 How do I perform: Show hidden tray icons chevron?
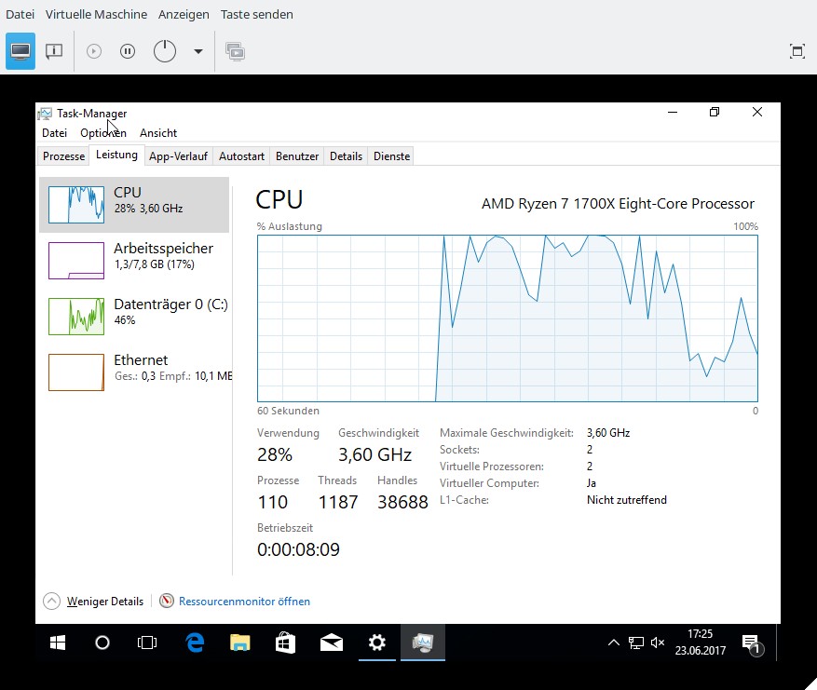point(614,643)
